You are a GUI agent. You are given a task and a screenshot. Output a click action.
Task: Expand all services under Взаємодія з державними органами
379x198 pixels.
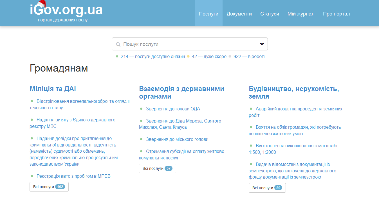[157, 168]
